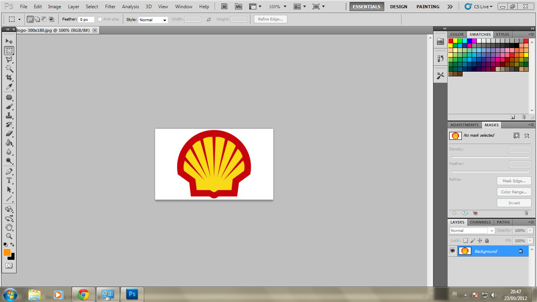Image resolution: width=537 pixels, height=302 pixels.
Task: Select the Polygonal Lasso tool
Action: point(9,59)
